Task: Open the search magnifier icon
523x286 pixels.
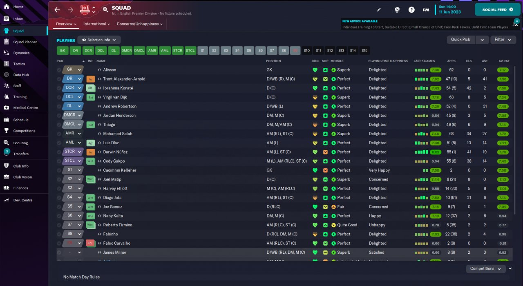Action: [x=105, y=9]
